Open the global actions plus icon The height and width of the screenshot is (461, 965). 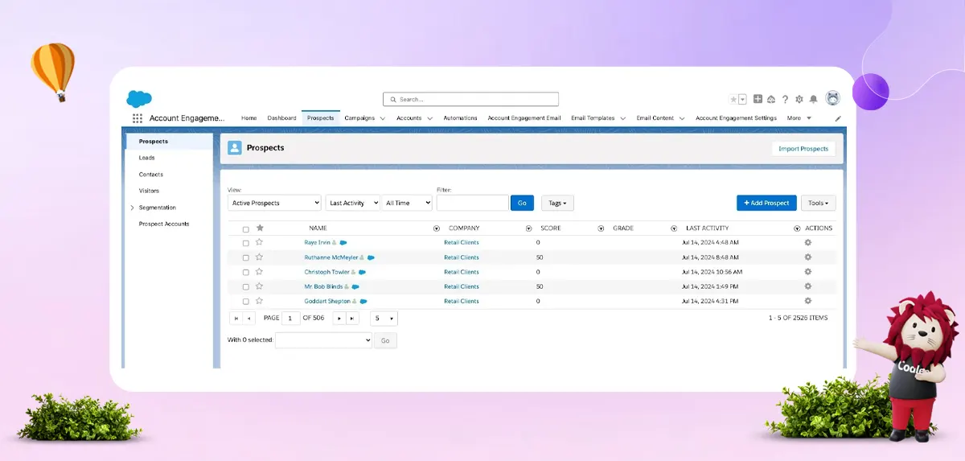(758, 99)
